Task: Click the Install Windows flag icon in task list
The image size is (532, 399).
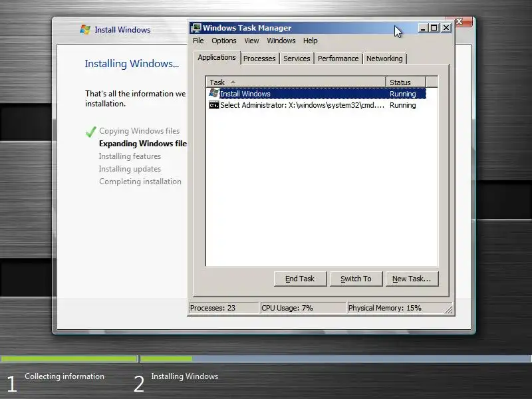Action: point(213,93)
